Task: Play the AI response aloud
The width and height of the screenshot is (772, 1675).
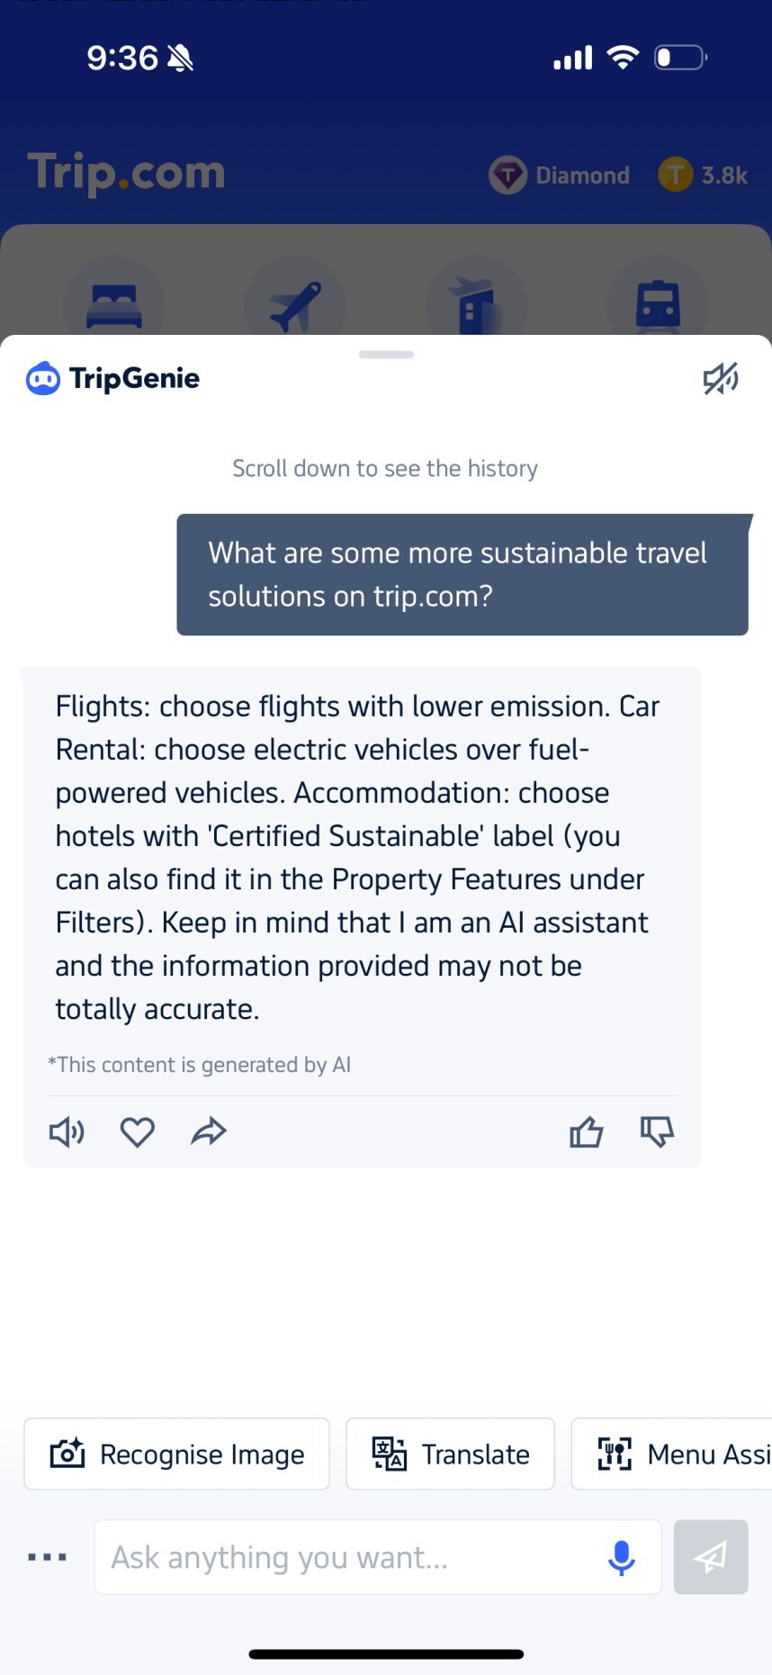Action: tap(67, 1131)
